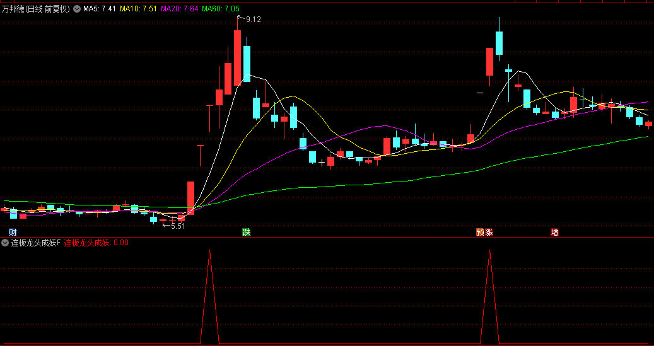Click the 增 event marker icon
The width and height of the screenshot is (654, 346).
pyautogui.click(x=554, y=232)
